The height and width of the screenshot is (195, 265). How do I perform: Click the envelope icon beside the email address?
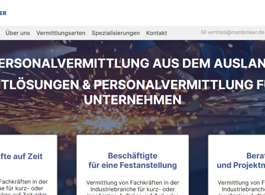(x=204, y=32)
